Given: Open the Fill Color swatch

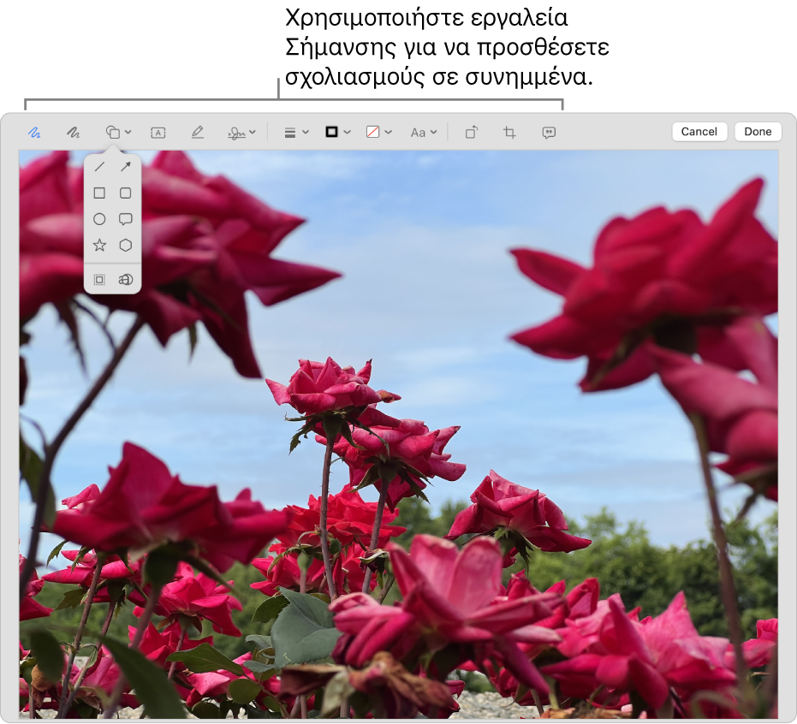Looking at the screenshot, I should coord(378,133).
